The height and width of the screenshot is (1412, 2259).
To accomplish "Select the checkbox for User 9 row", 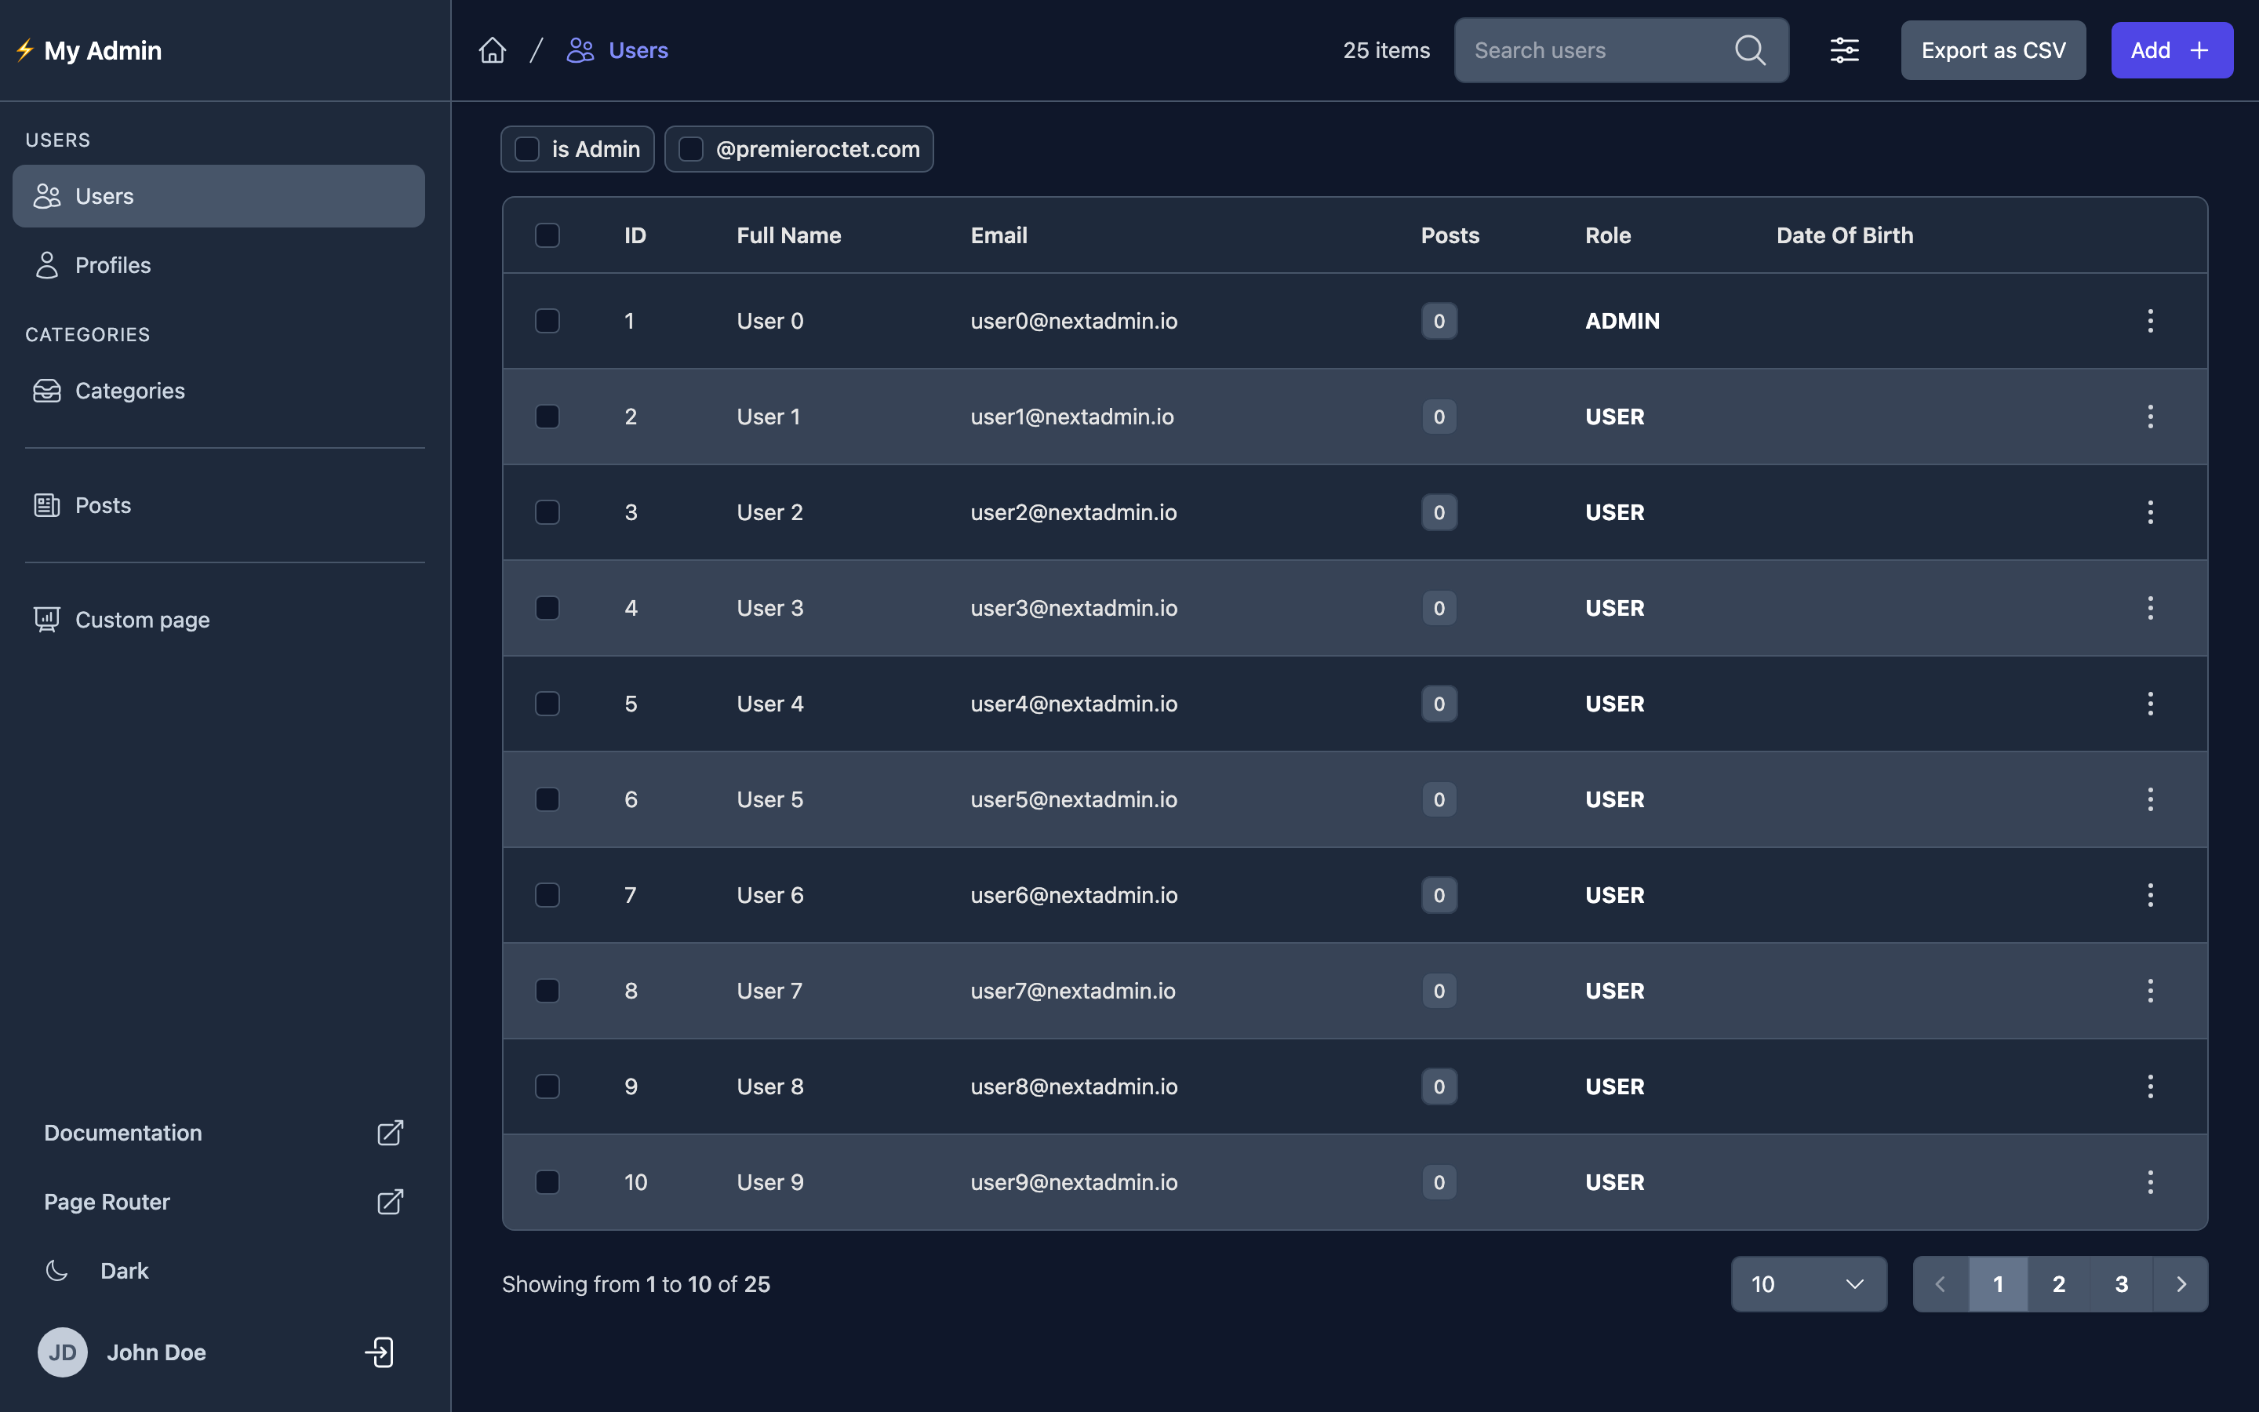I will pos(547,1182).
